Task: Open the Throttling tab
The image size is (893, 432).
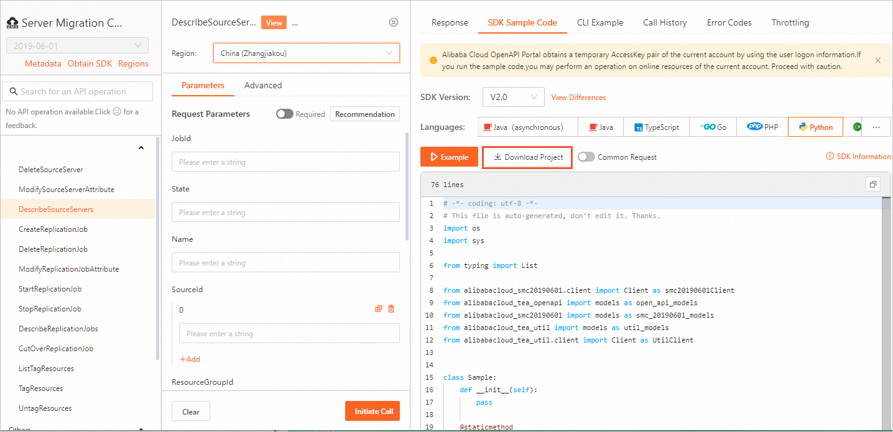Action: point(790,22)
